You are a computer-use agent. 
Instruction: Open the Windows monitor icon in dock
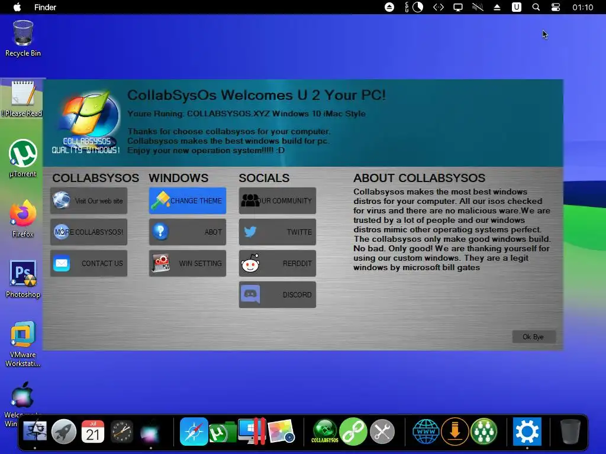(x=252, y=431)
